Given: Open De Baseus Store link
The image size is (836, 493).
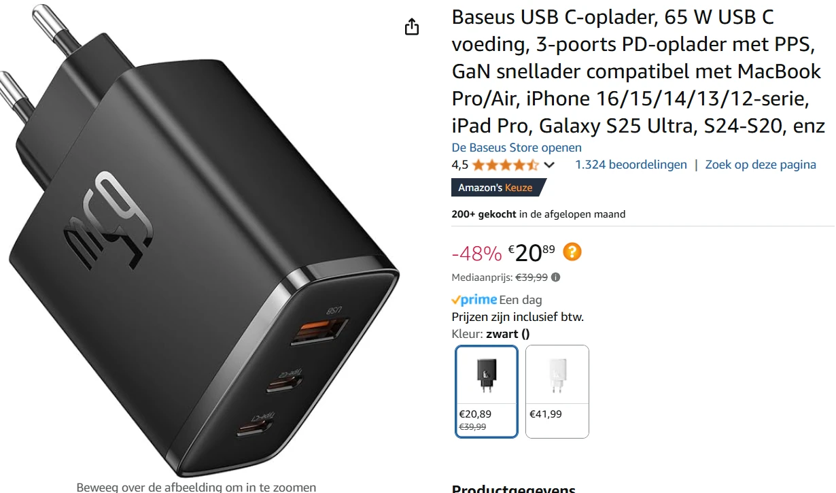Looking at the screenshot, I should pyautogui.click(x=517, y=148).
